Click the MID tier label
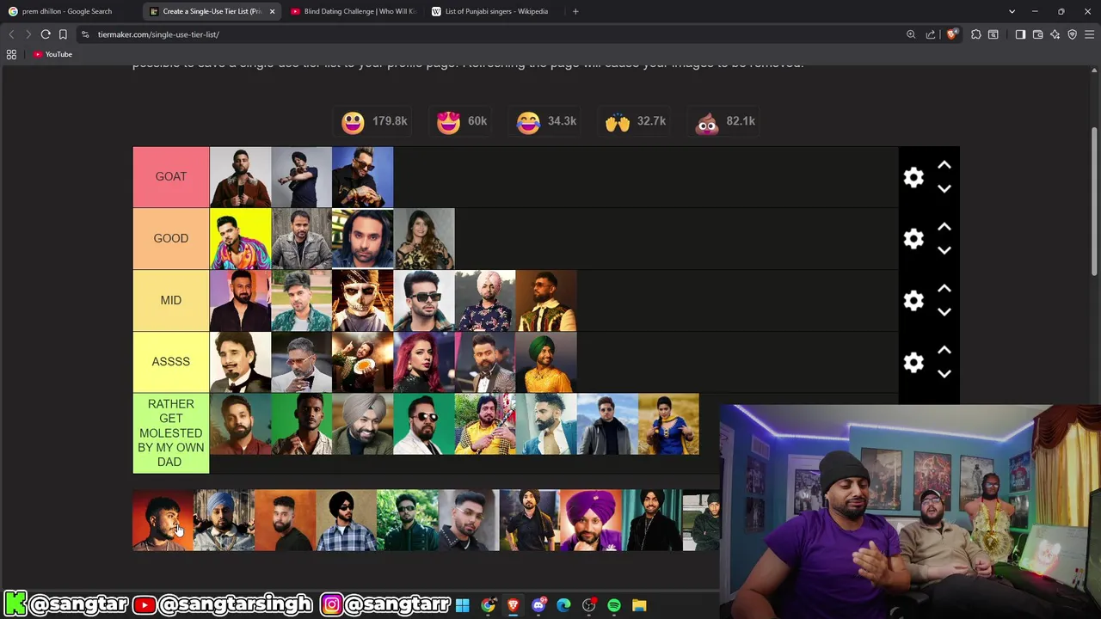The image size is (1101, 619). point(170,301)
